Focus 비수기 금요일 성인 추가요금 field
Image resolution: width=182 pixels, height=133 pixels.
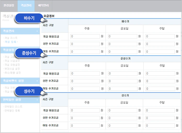(123, 44)
